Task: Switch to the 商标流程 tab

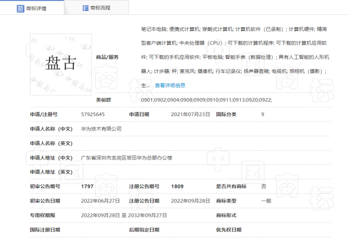Action: (97, 8)
